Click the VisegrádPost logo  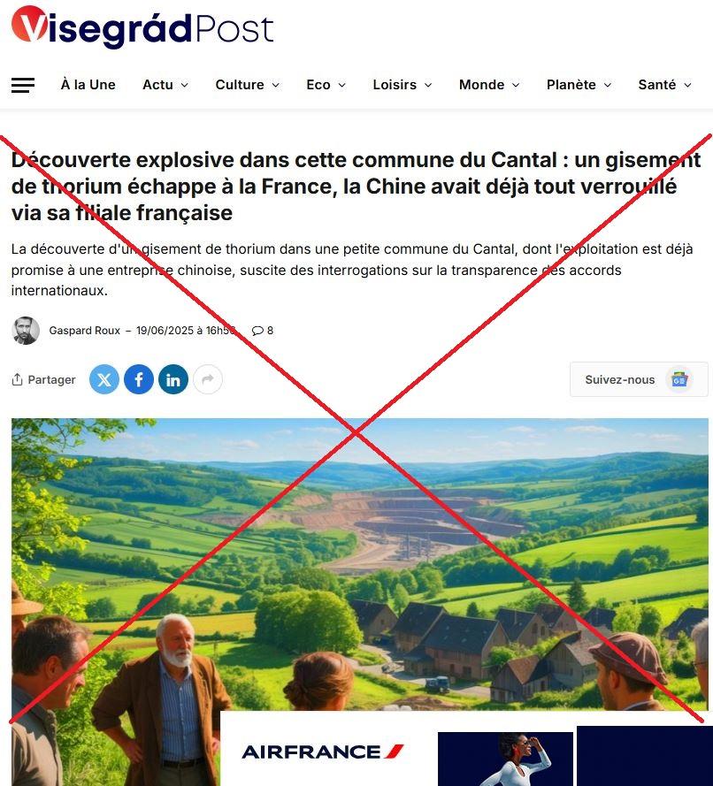[x=142, y=27]
